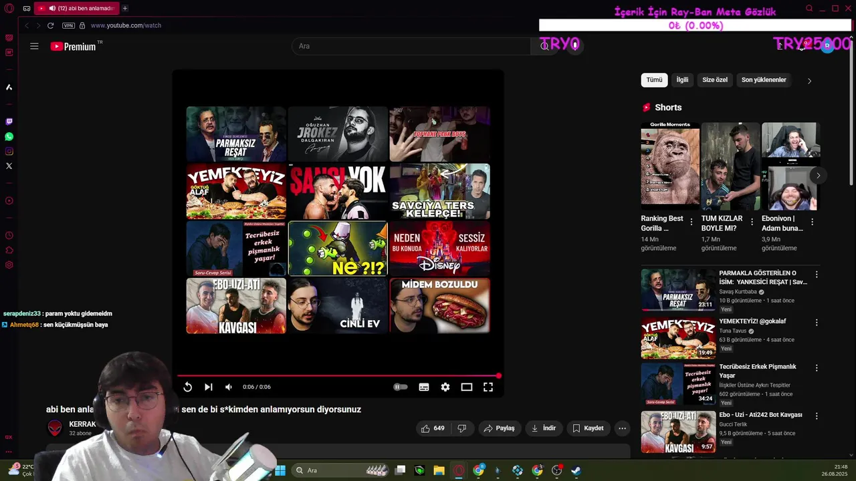
Task: Open the Tecrübesiz Erkek Pişmanlık Yaşar video
Action: 757,371
